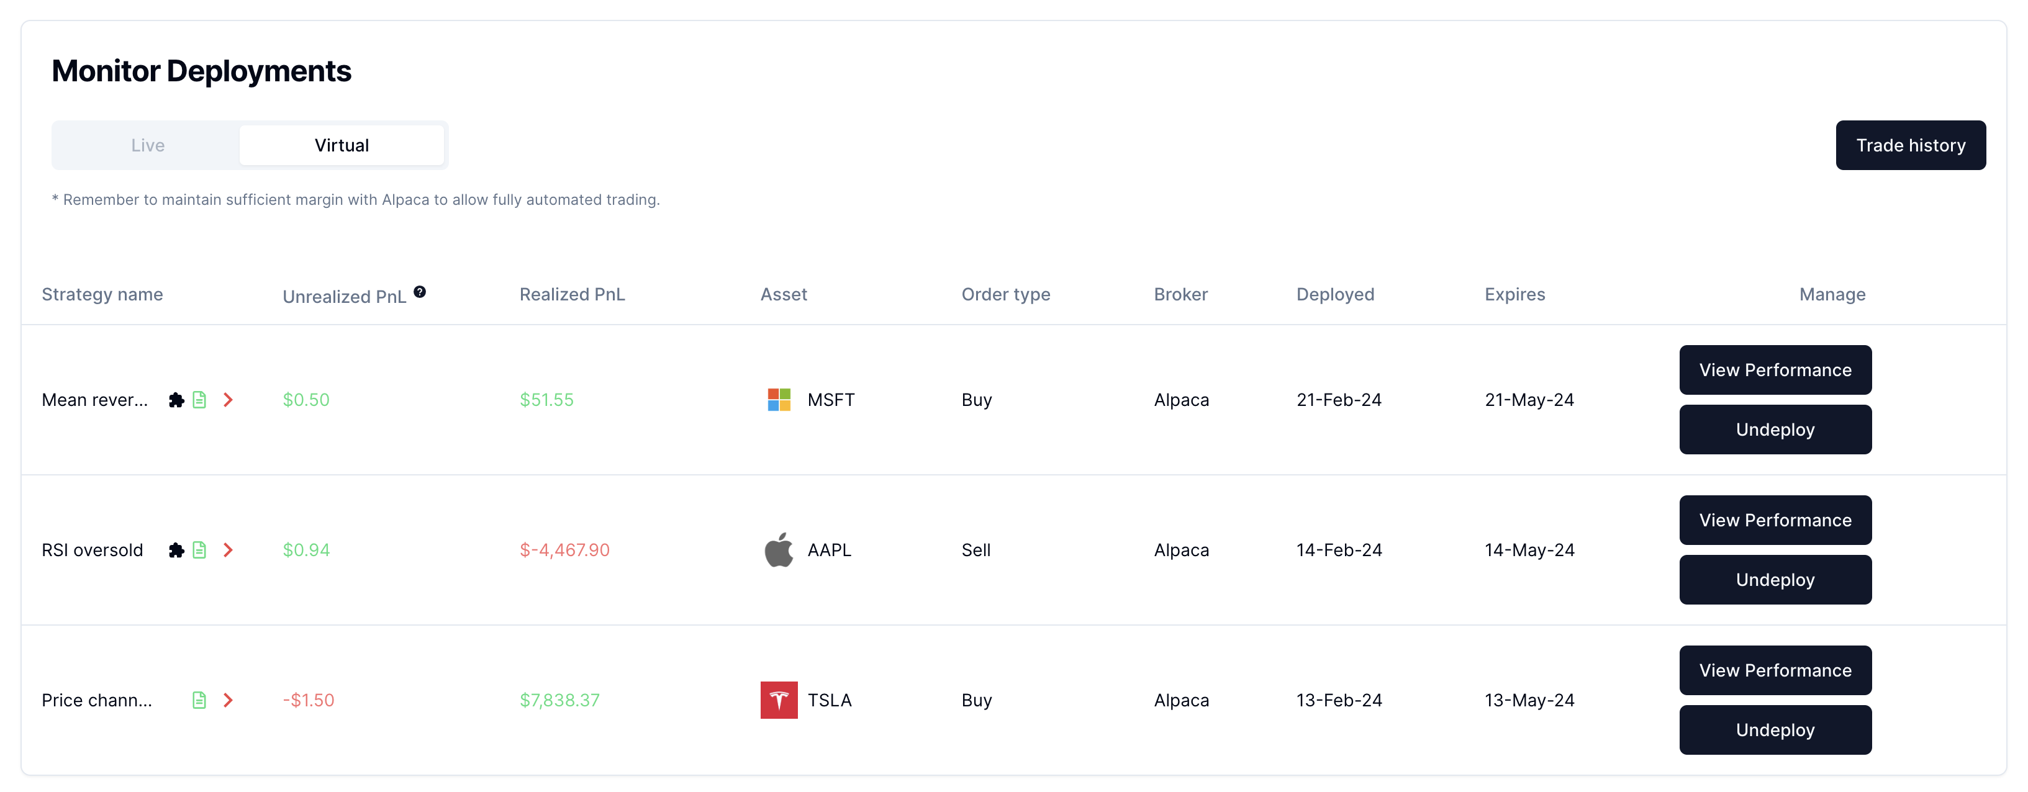The height and width of the screenshot is (792, 2028).
Task: Click the document icon in the Price channel row
Action: click(199, 700)
